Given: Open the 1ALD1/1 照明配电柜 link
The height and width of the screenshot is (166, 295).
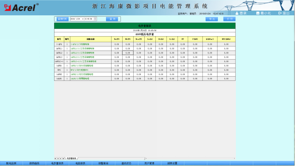Looking at the screenshot, I should point(80,79).
